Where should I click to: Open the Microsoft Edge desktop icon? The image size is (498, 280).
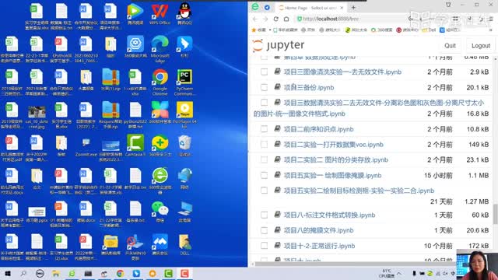pyautogui.click(x=160, y=48)
